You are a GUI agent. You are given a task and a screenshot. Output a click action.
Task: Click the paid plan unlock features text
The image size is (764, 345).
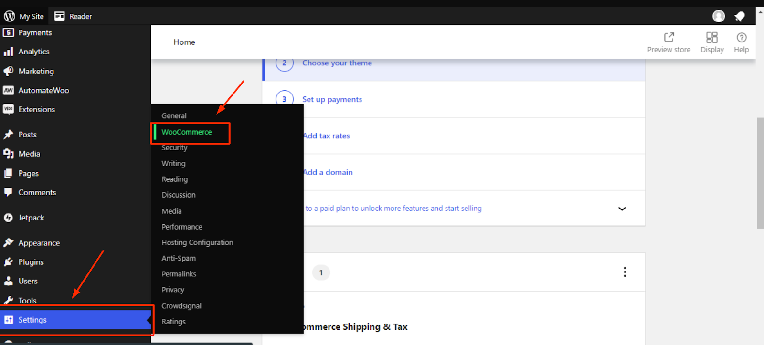click(393, 209)
